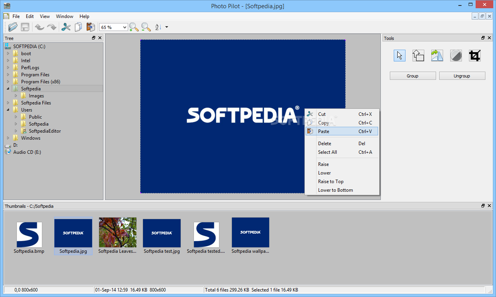Select the SOFTPEDIA (C:) drive
Viewport: 496px width, 297px height.
point(29,47)
